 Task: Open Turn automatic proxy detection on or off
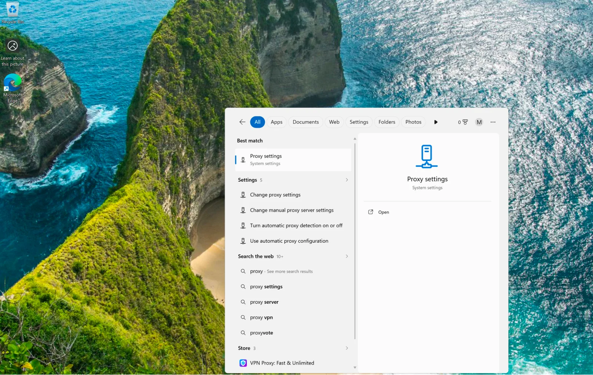293,226
